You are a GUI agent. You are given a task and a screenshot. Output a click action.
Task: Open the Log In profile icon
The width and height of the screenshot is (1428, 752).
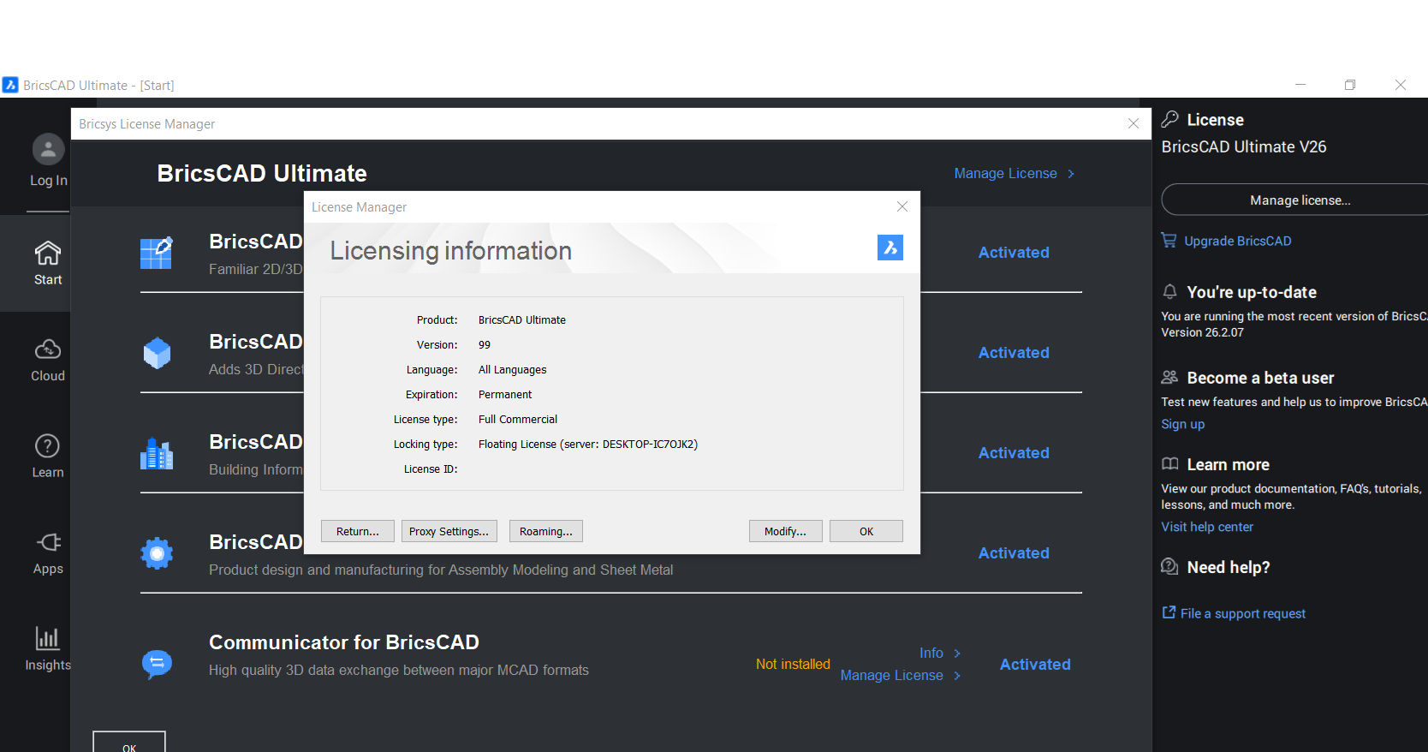pos(48,150)
